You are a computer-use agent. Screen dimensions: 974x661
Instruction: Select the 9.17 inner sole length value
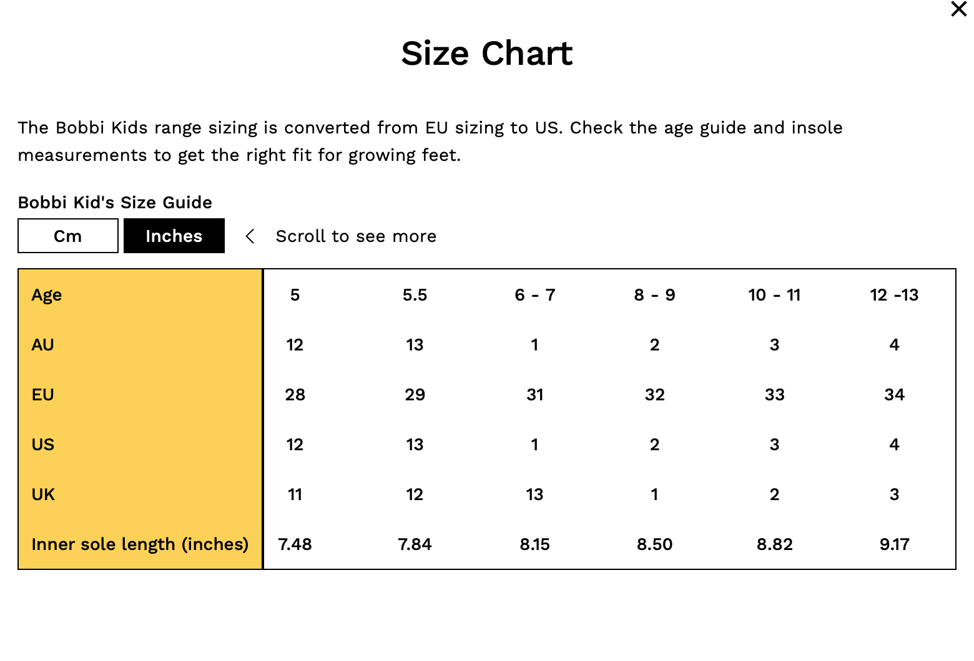894,544
